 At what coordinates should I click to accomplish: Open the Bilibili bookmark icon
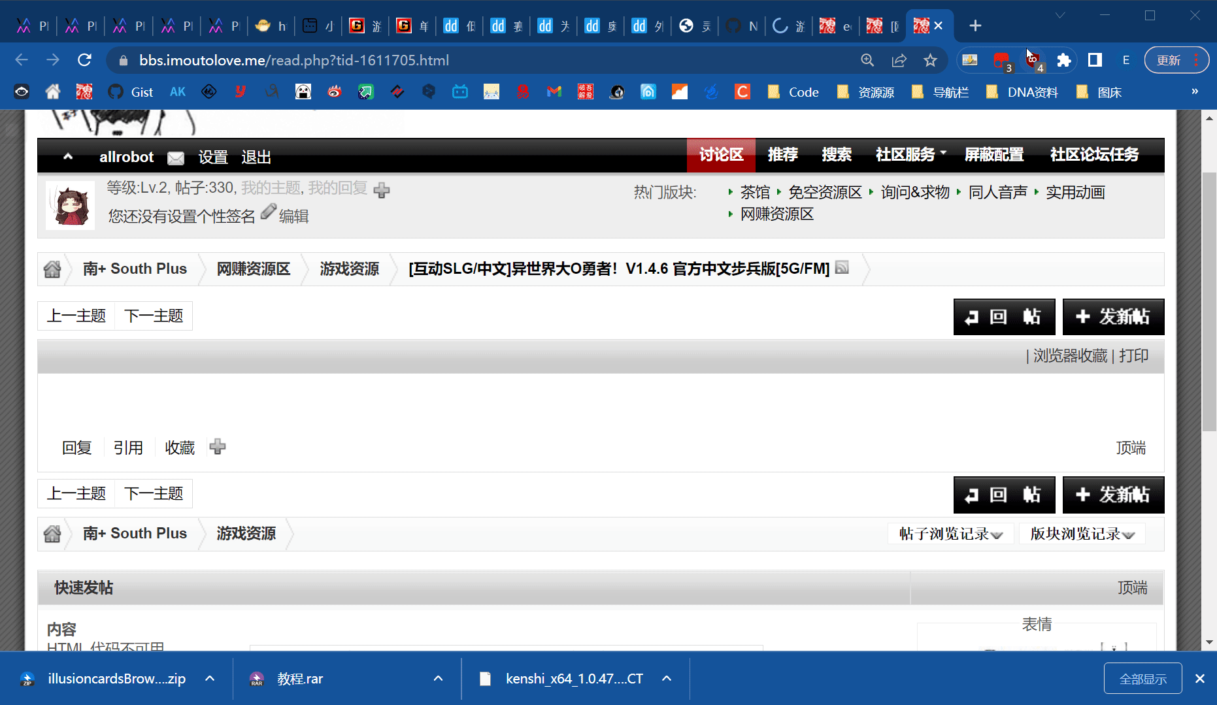[x=460, y=91]
